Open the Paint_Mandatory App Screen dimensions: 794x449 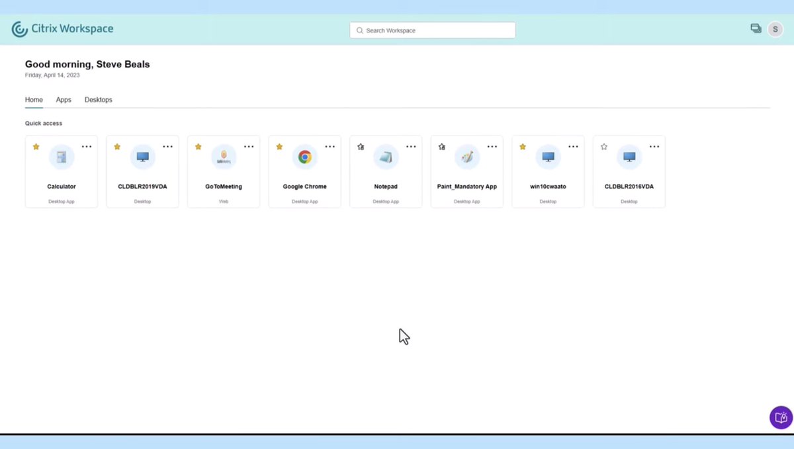[x=466, y=157]
